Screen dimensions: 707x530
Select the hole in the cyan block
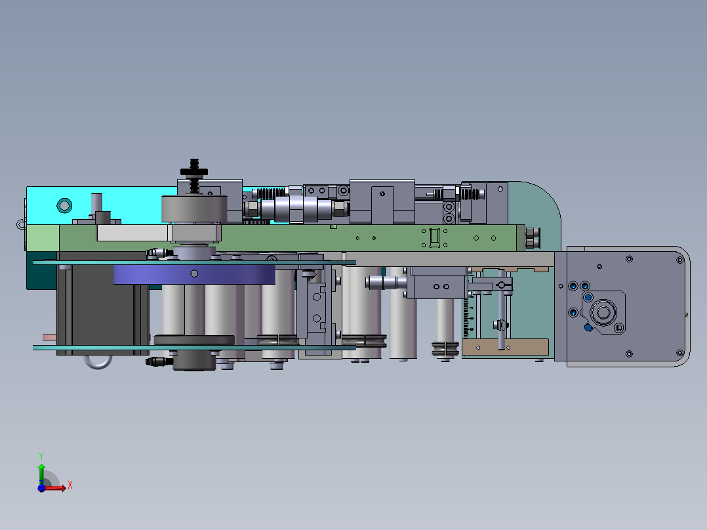(x=64, y=205)
